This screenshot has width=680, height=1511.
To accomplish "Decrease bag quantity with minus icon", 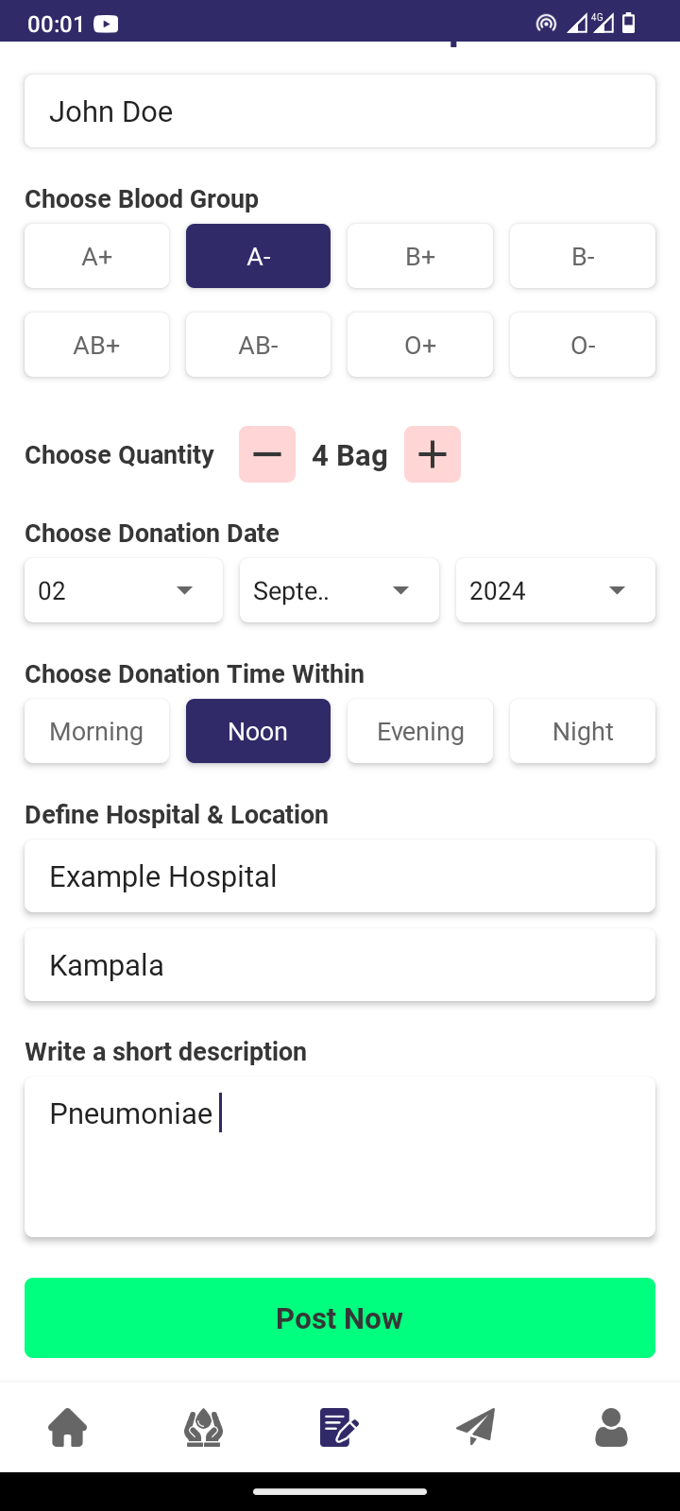I will 267,454.
